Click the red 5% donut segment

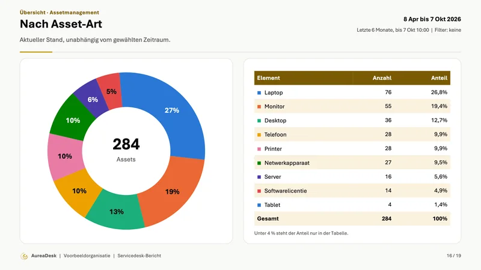click(111, 92)
